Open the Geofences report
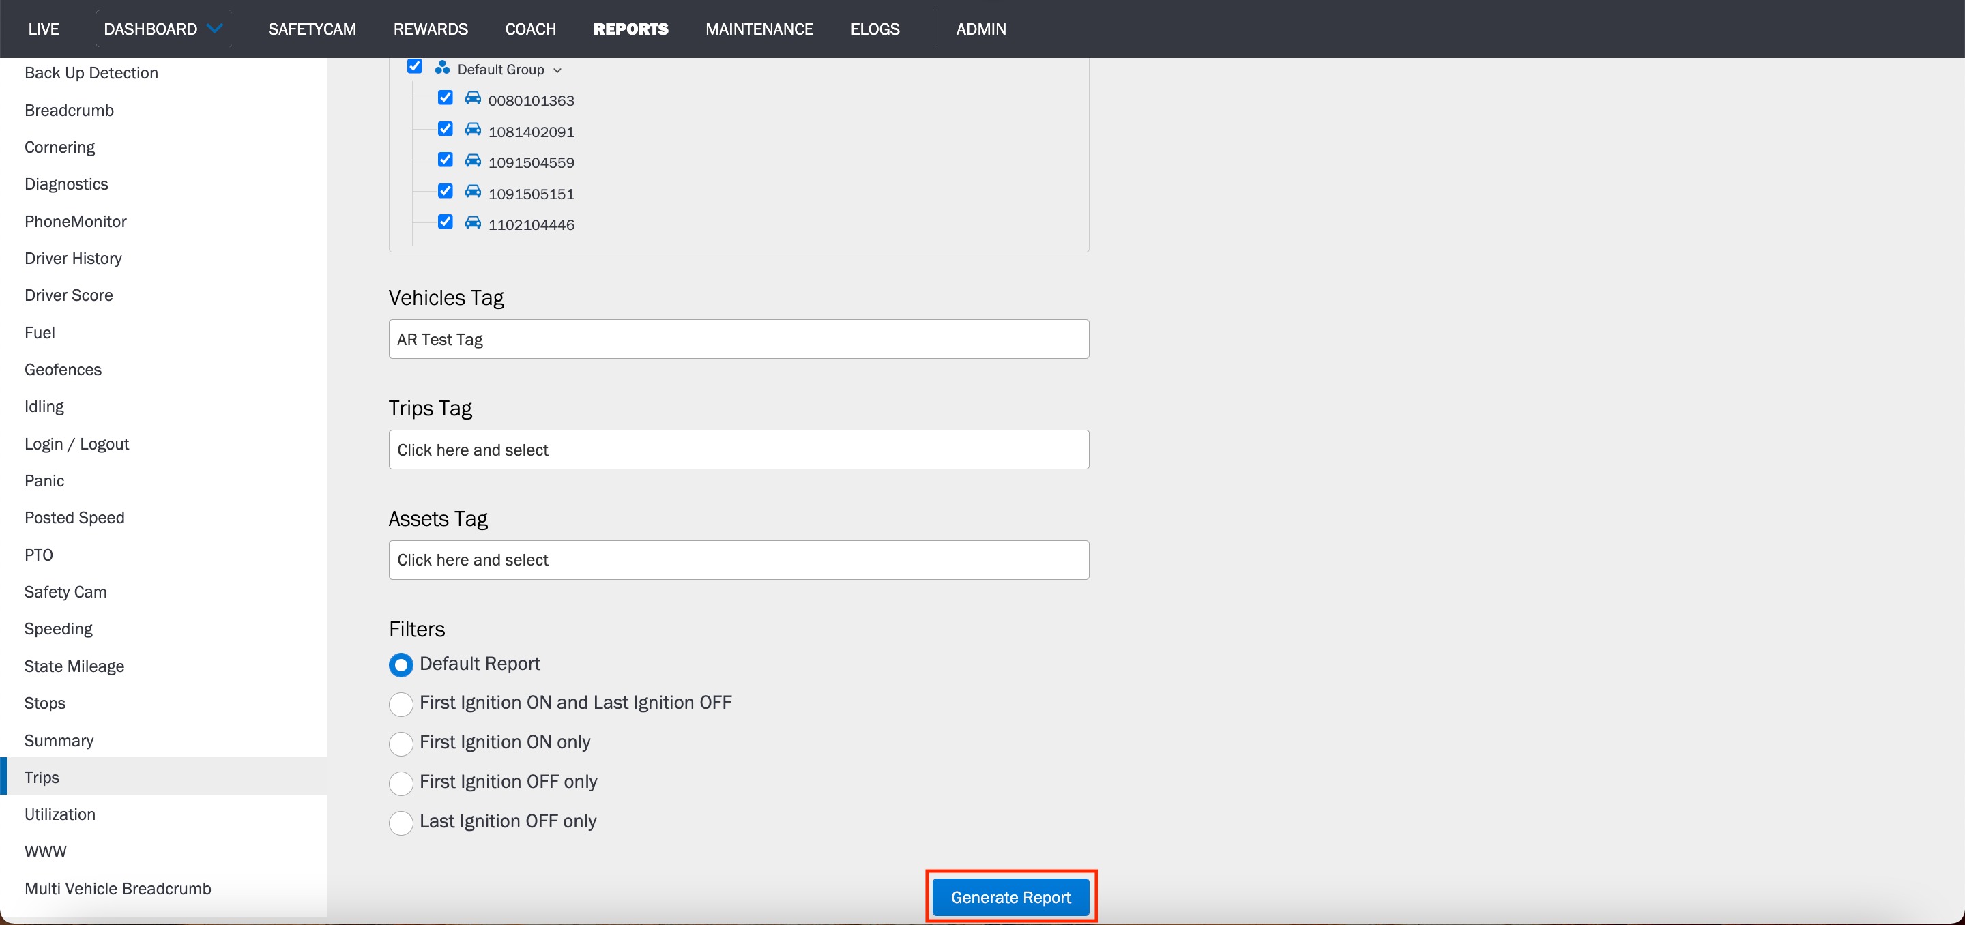The image size is (1965, 925). point(63,370)
